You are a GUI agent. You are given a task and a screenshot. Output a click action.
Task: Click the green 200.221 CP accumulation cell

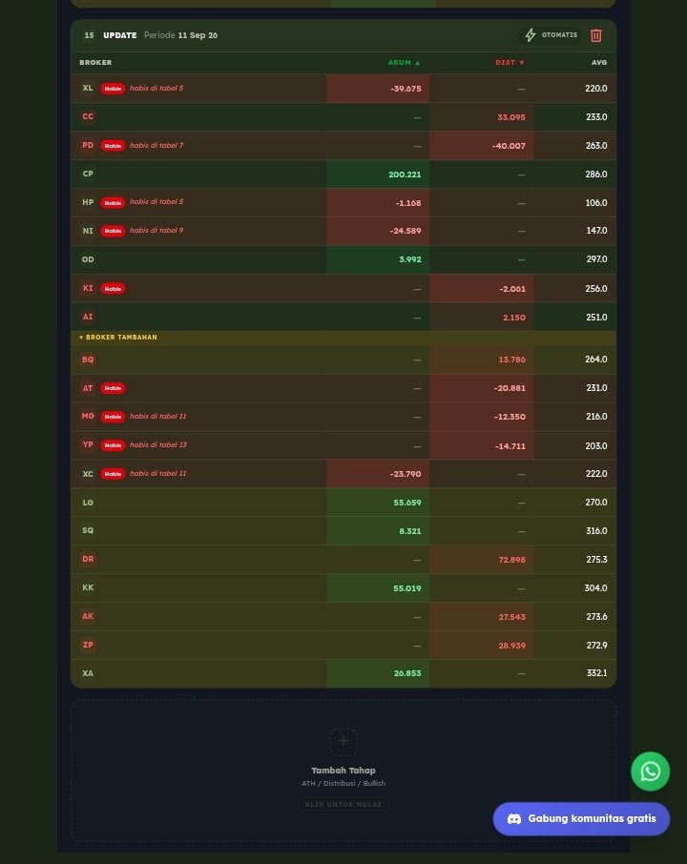(378, 175)
